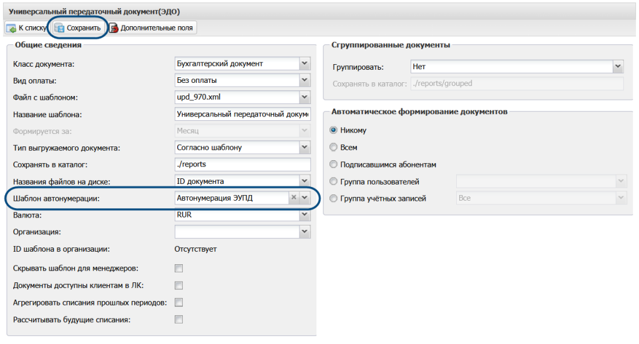Screen dimensions: 639x344
Task: Open «Дополнительные поля» toolbar icon
Action: coord(114,28)
